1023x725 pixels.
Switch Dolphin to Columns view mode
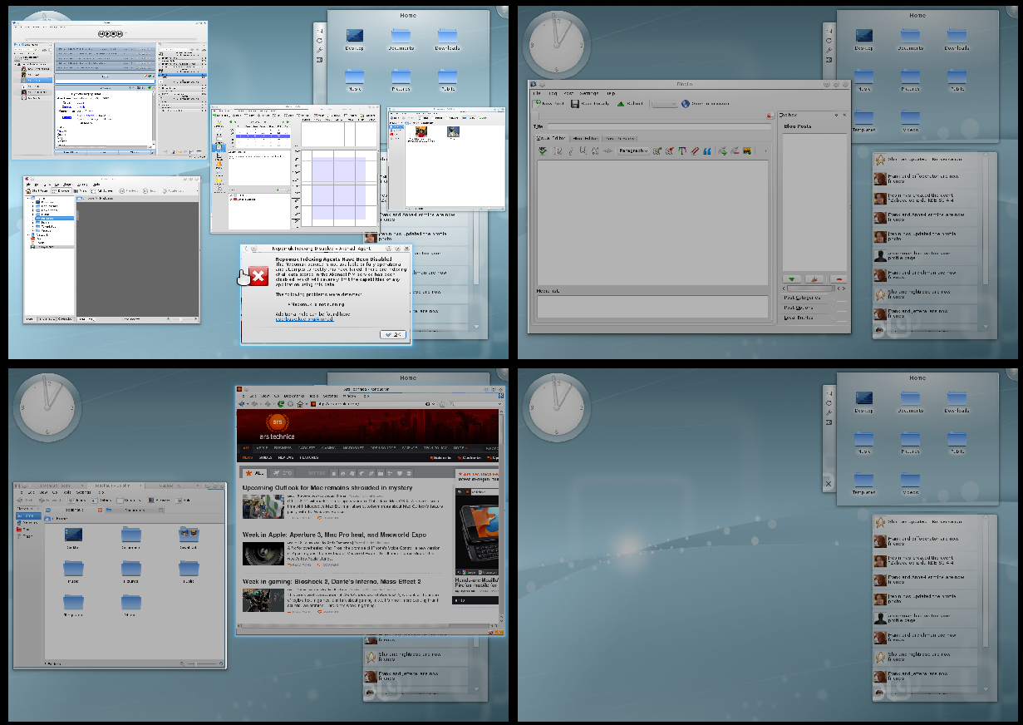click(x=128, y=501)
